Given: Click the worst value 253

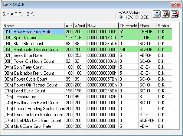Looking at the screenshot, I should (78, 55).
